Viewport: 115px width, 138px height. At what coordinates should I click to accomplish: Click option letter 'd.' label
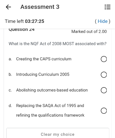click(x=10, y=106)
